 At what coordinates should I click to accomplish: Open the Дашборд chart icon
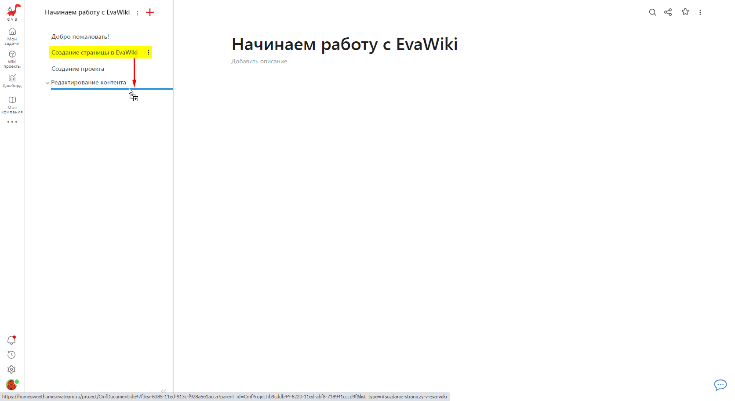coord(12,78)
